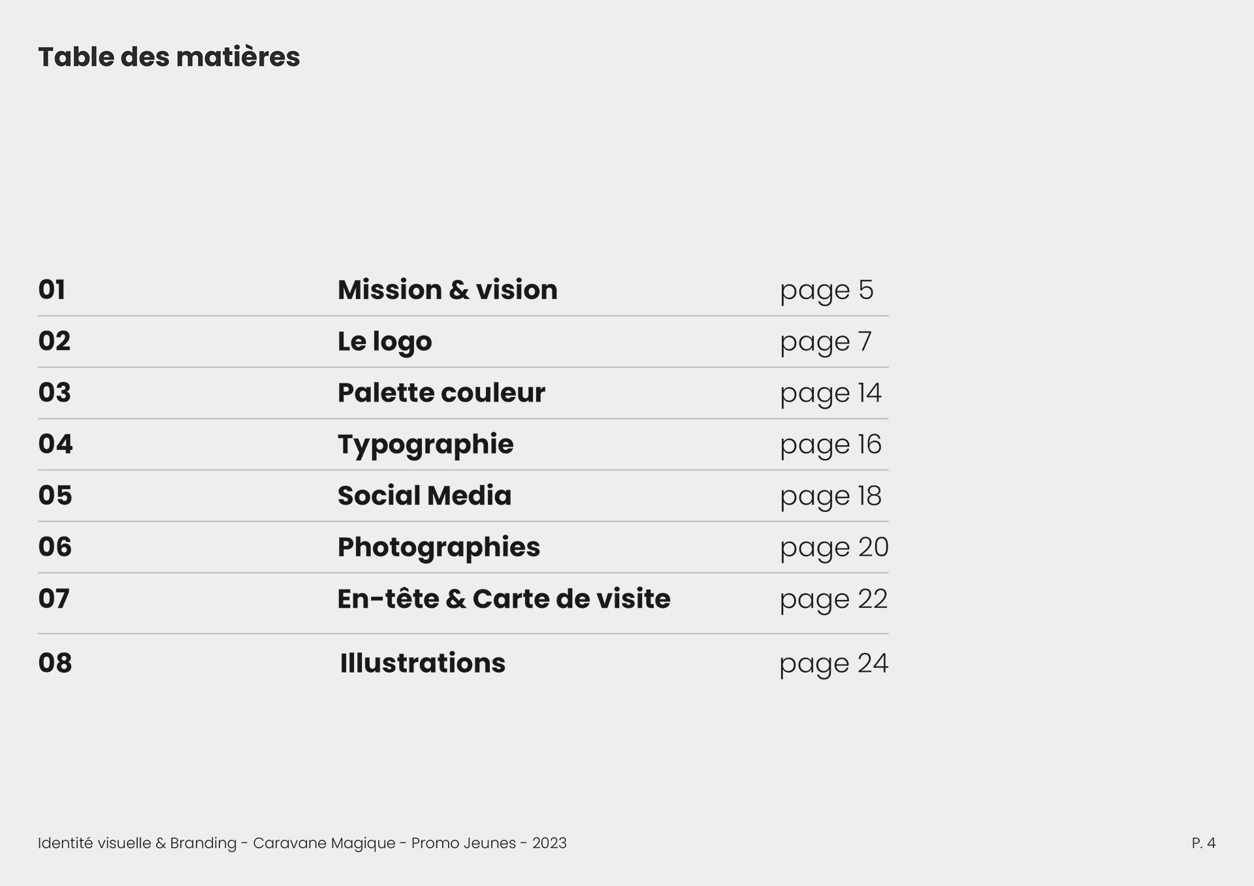Image resolution: width=1254 pixels, height=886 pixels.
Task: Jump to 'Social Media' section
Action: pyautogui.click(x=424, y=496)
